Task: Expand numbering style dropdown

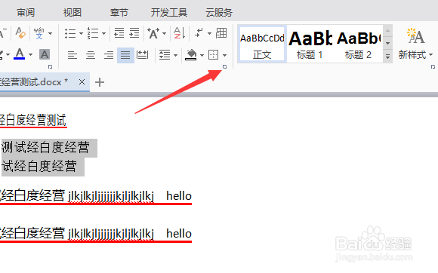Action: point(103,33)
